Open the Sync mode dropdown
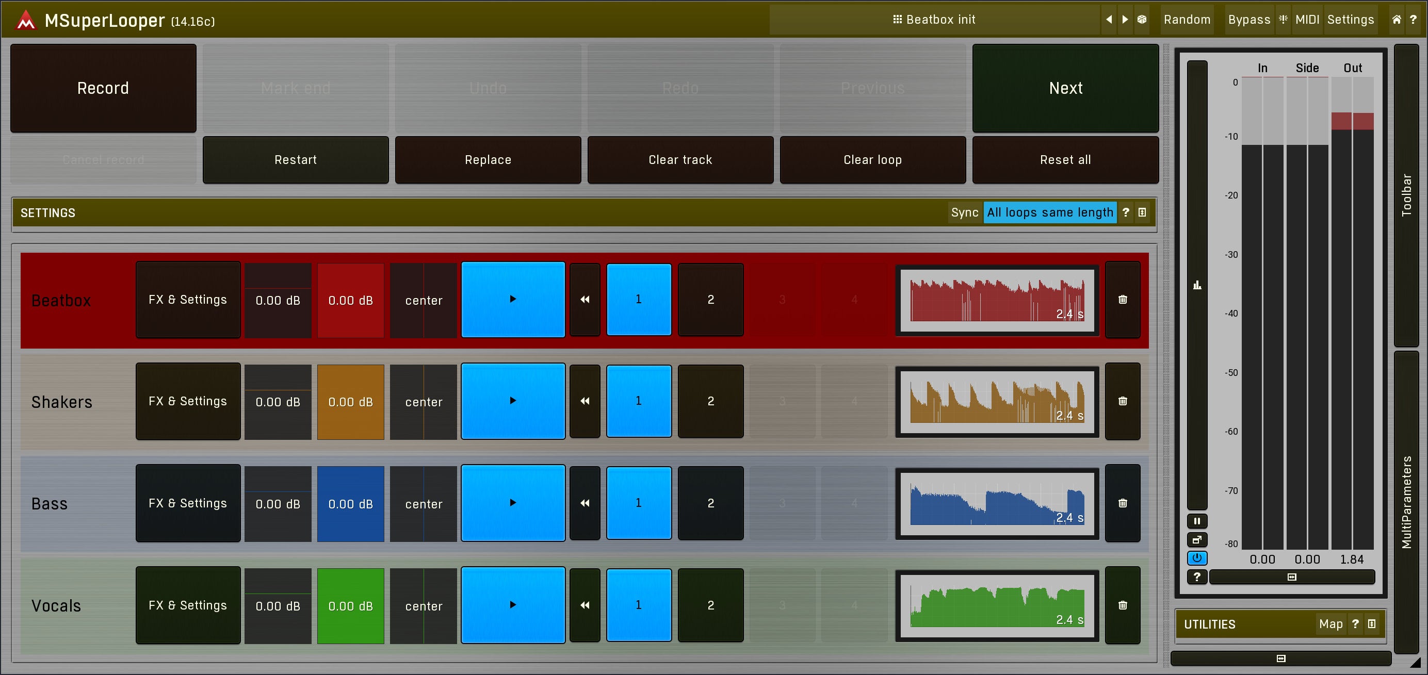The width and height of the screenshot is (1428, 675). (x=1049, y=212)
